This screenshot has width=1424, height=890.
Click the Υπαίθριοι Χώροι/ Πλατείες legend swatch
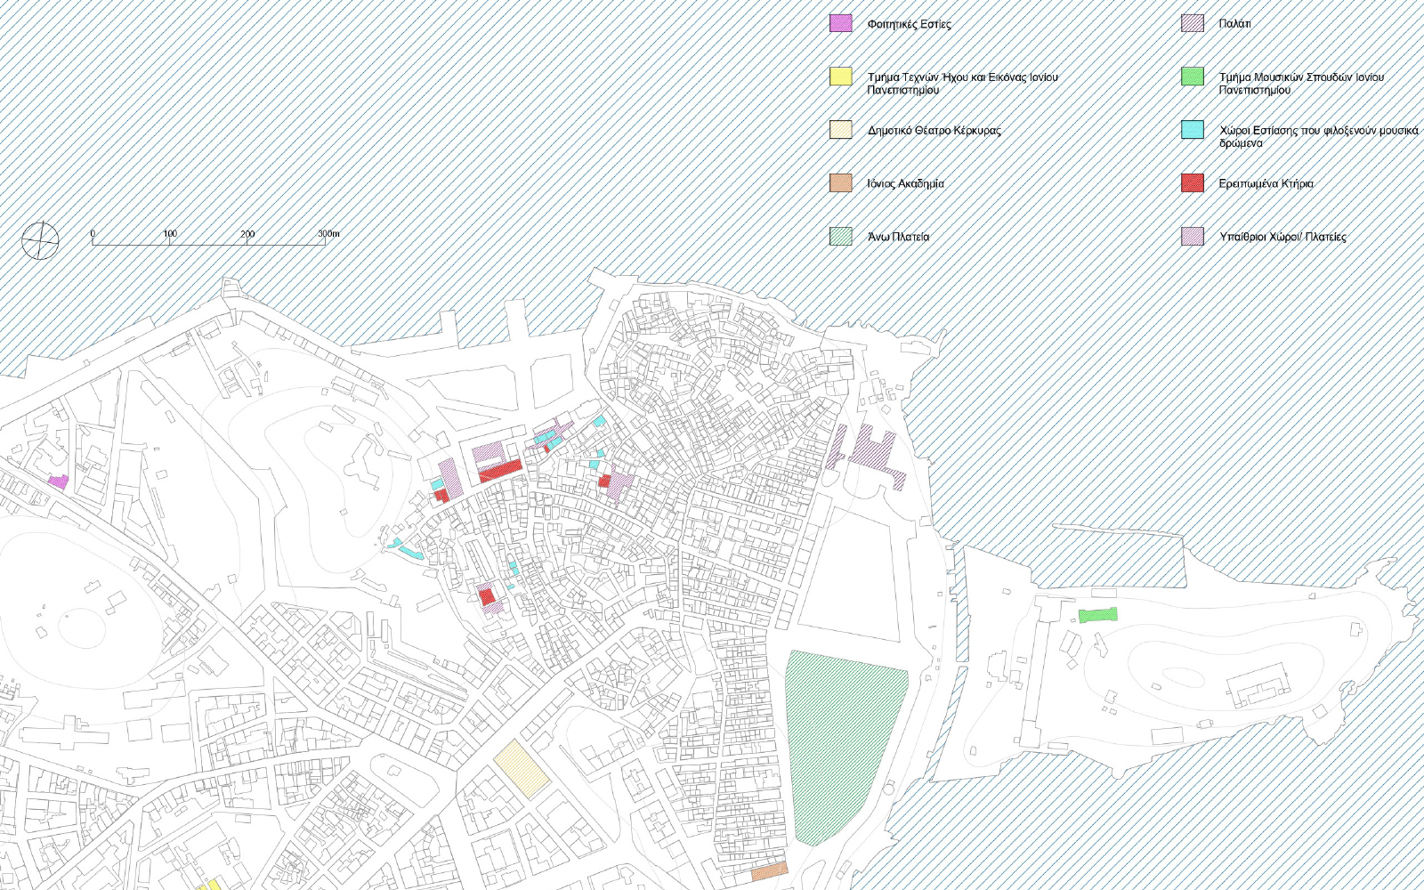pyautogui.click(x=1193, y=237)
